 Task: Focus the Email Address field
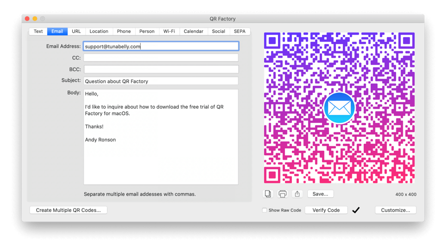pos(161,47)
